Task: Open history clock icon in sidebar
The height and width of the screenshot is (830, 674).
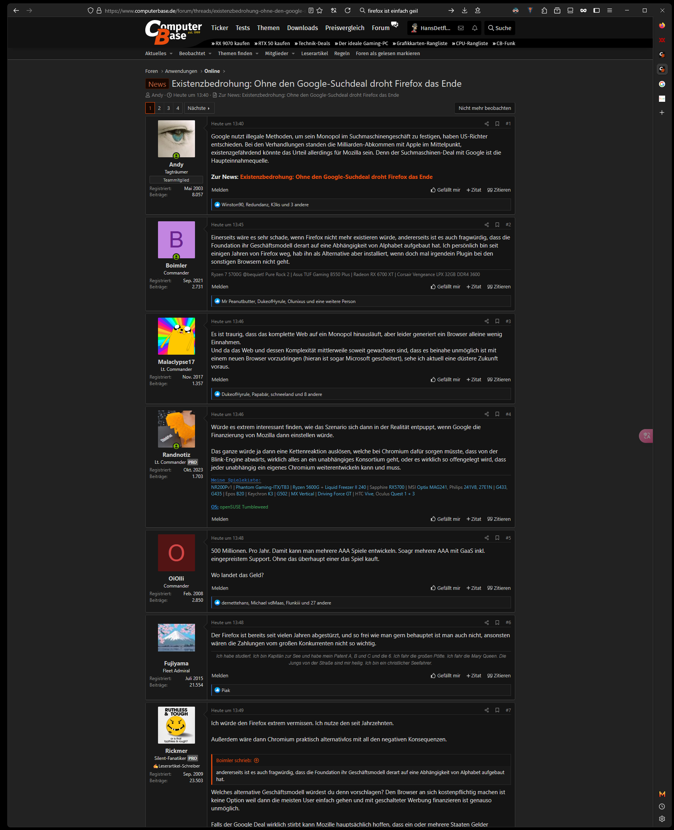Action: coord(662,806)
